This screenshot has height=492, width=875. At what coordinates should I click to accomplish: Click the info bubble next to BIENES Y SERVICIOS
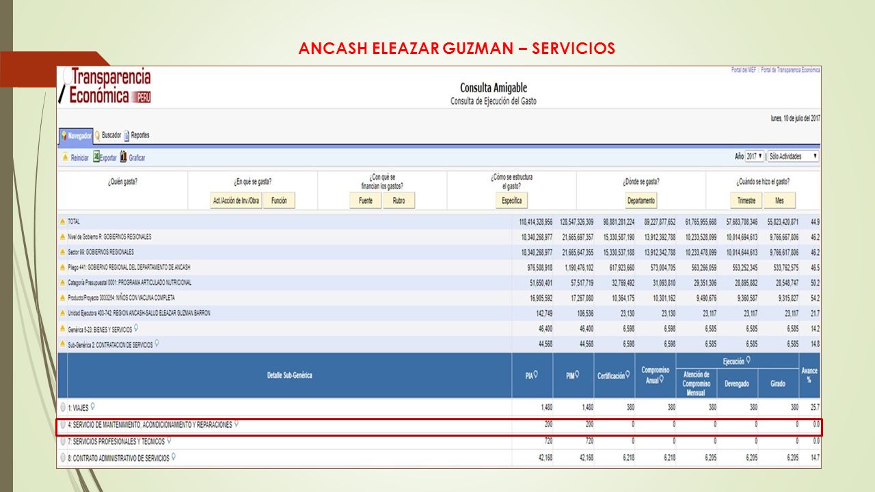136,327
